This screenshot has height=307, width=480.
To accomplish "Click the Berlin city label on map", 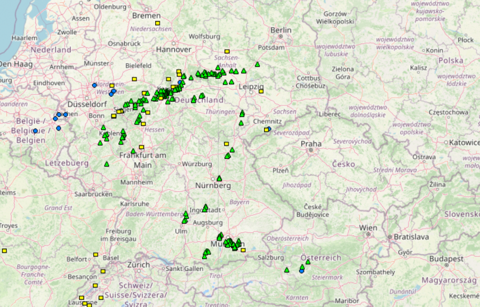I will tap(281, 30).
